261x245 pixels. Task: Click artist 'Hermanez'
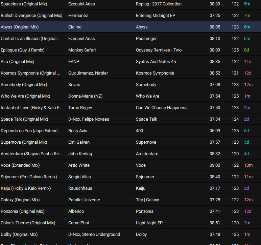[x=78, y=16]
